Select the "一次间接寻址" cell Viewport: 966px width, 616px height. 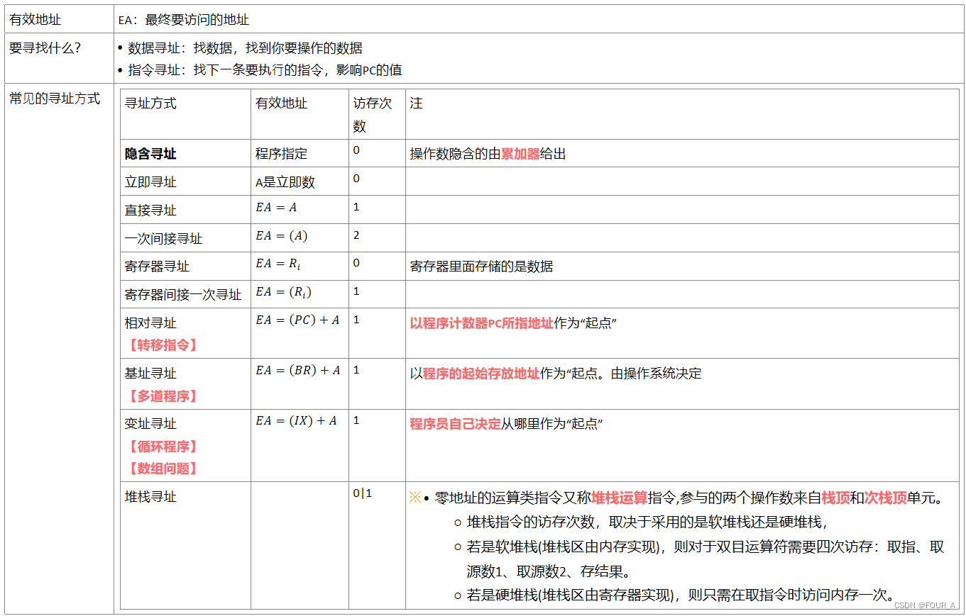163,239
